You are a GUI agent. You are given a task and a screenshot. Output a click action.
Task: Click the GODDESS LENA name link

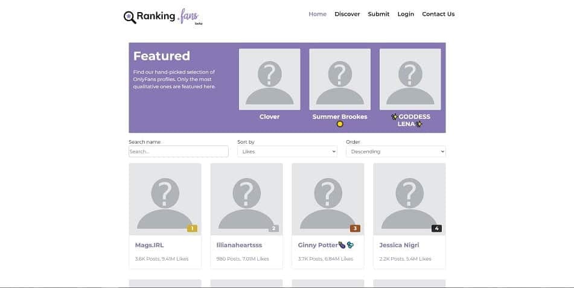coord(410,120)
